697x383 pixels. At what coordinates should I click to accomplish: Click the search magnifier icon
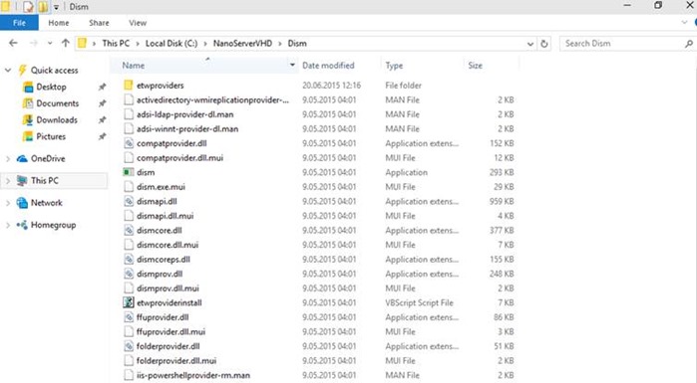[x=689, y=44]
